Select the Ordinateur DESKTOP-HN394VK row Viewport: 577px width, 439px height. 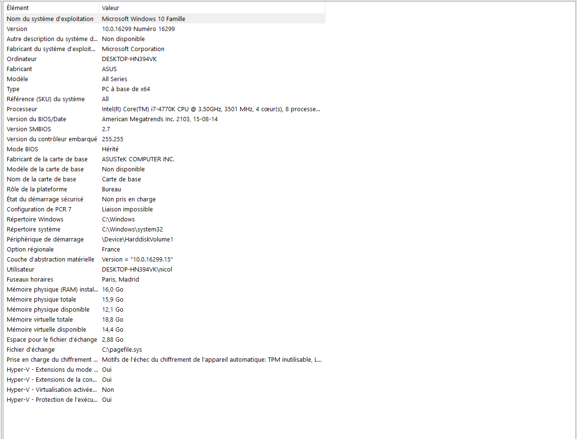tap(165, 59)
